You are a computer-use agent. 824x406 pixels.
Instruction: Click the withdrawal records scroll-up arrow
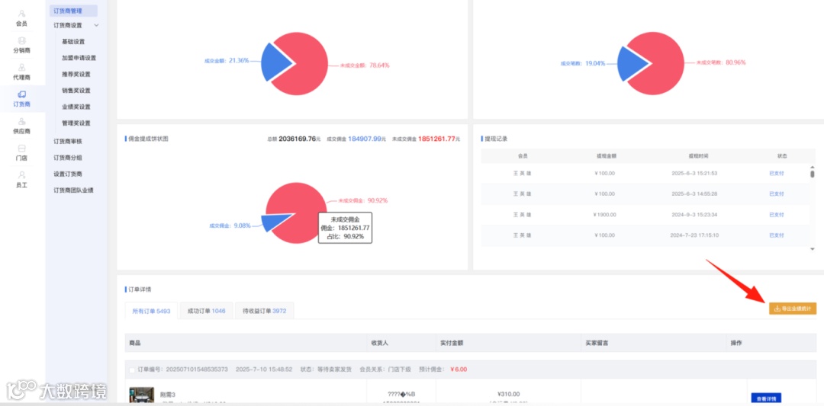(812, 166)
